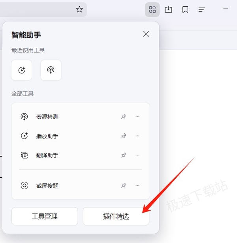Click the 播放助手 row icon
The width and height of the screenshot is (237, 243).
[x=24, y=136]
